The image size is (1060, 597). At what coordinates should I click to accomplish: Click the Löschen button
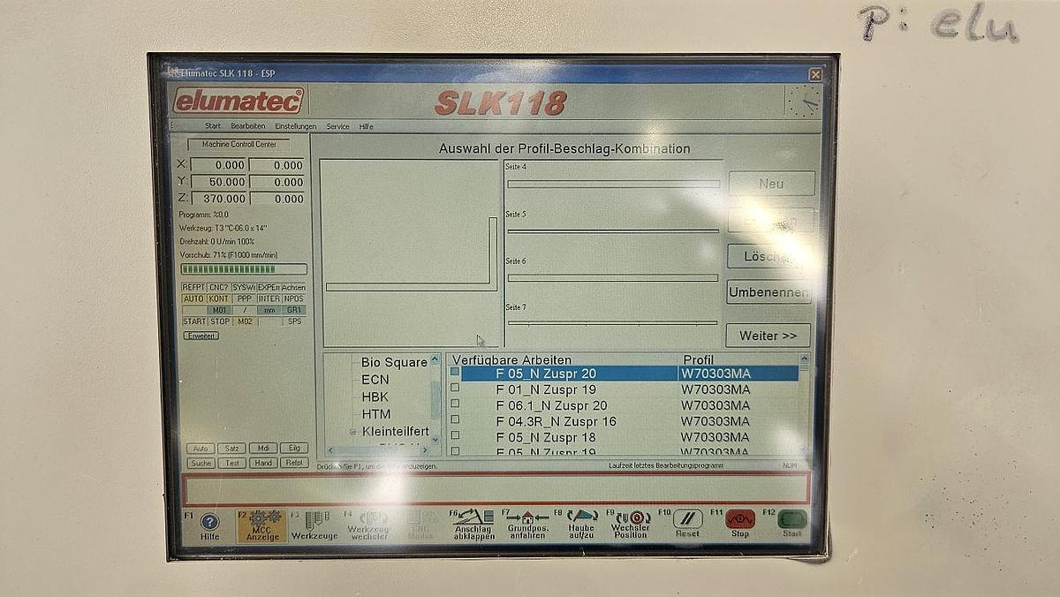click(x=769, y=256)
